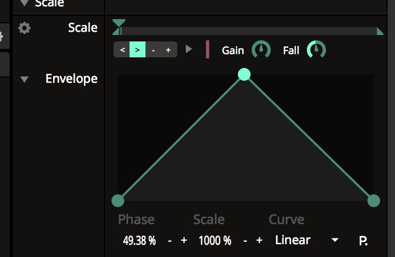Select the bottom-left envelope point

pos(118,200)
